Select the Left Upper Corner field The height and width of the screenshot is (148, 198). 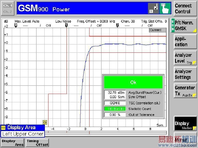tap(23, 134)
